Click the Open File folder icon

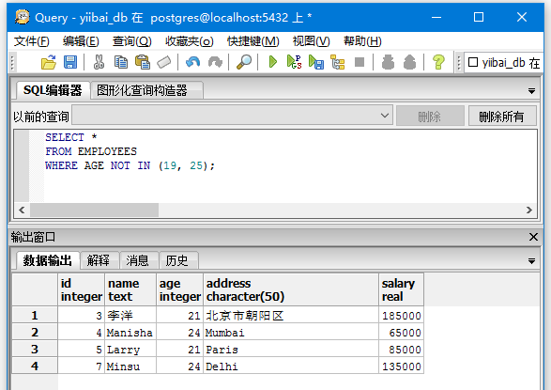[49, 62]
